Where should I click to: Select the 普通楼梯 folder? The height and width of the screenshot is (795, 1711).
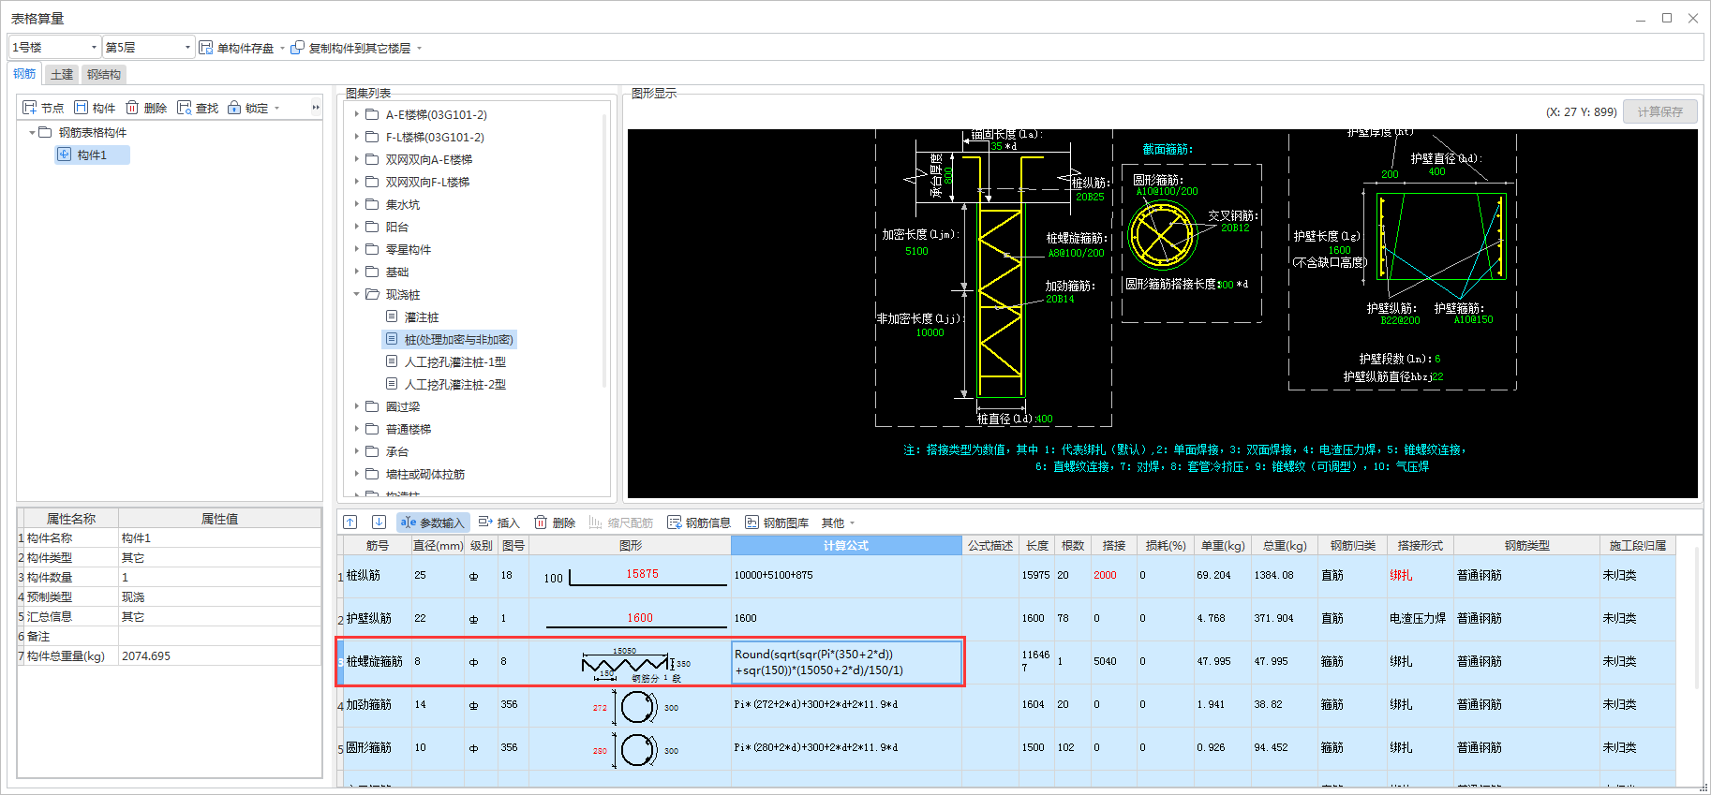(x=408, y=429)
